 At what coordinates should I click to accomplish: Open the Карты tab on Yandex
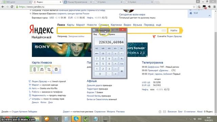tap(71, 25)
